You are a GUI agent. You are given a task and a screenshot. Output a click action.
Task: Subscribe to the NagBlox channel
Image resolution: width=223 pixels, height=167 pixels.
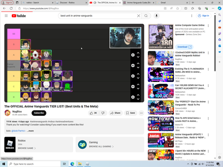39,113
